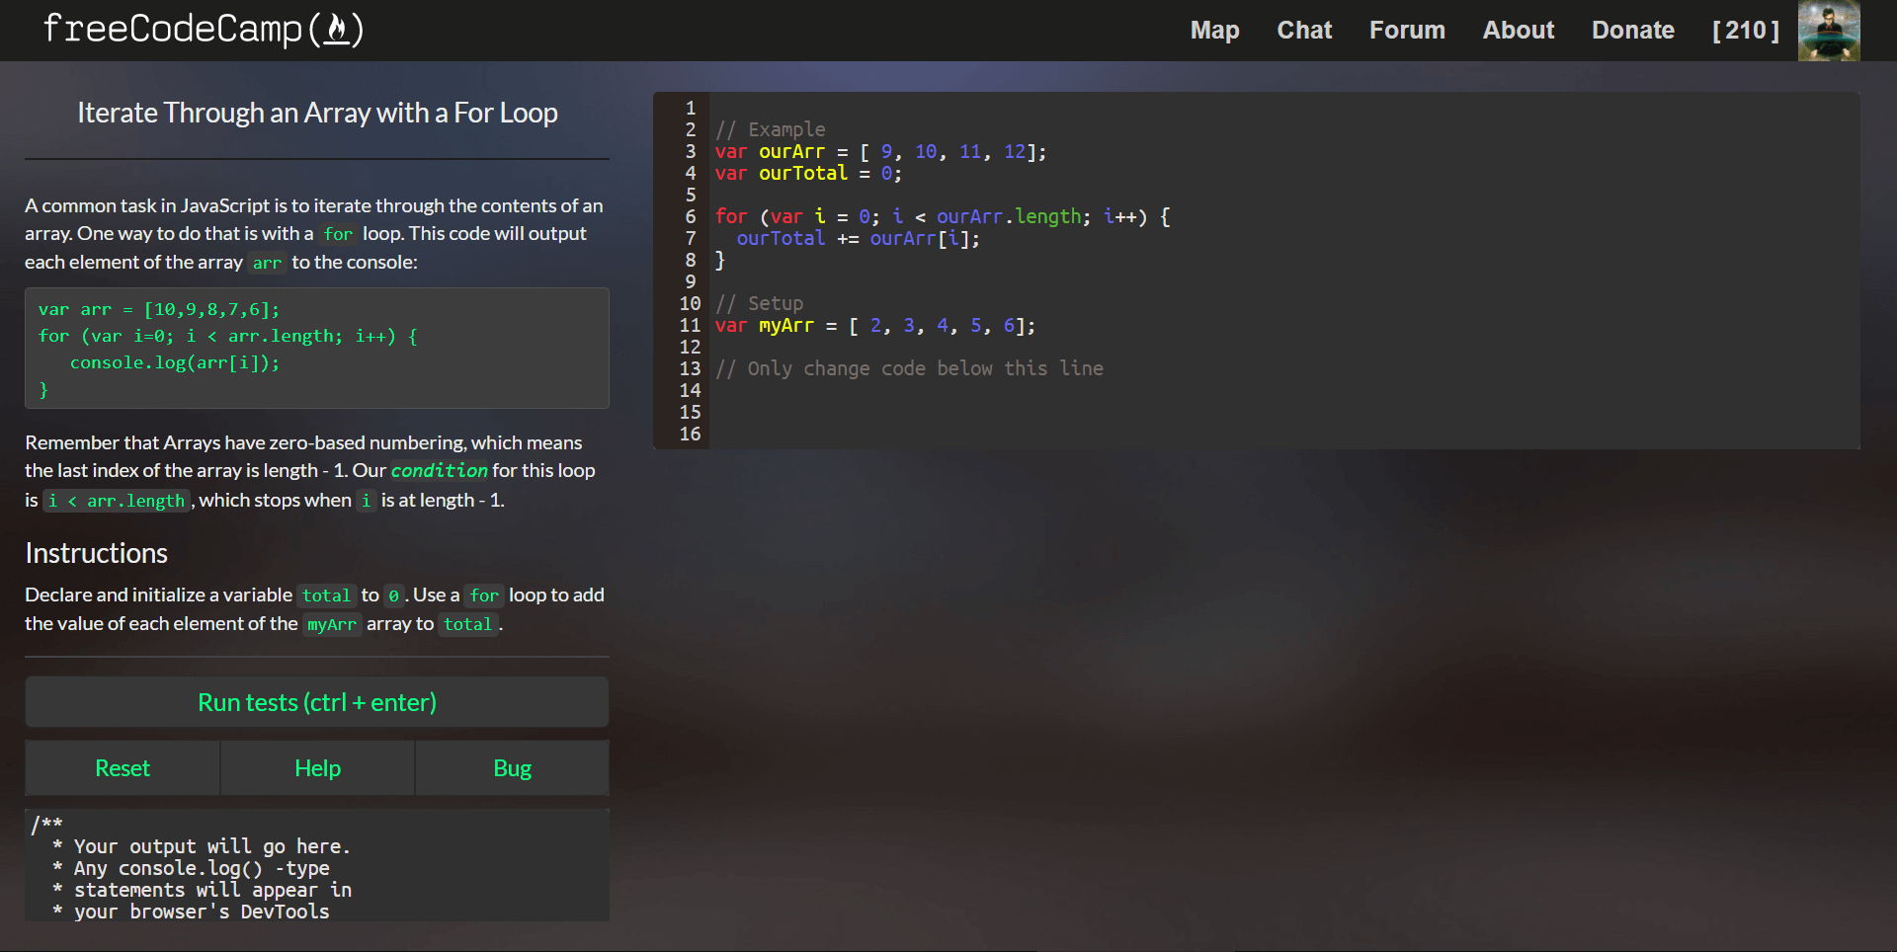
Task: Go to the Donate page
Action: tap(1632, 30)
